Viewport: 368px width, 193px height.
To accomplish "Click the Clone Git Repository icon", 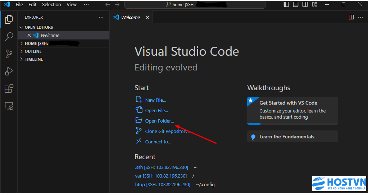I will [139, 130].
